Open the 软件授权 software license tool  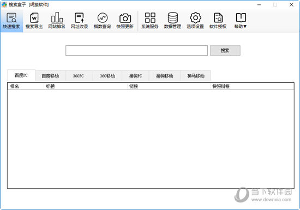tap(218, 21)
